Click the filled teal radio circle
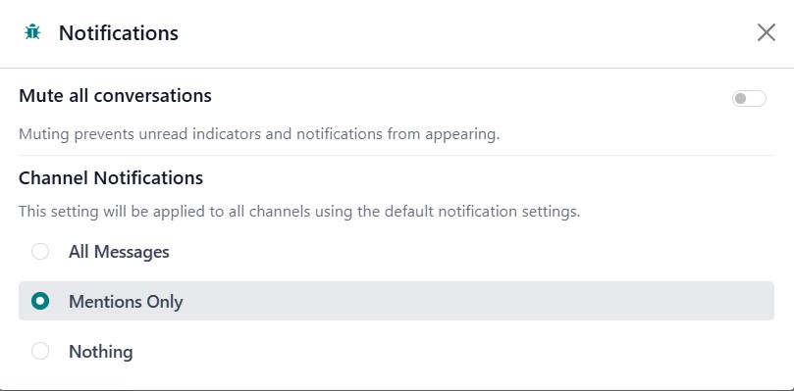Image resolution: width=794 pixels, height=391 pixels. (x=40, y=301)
